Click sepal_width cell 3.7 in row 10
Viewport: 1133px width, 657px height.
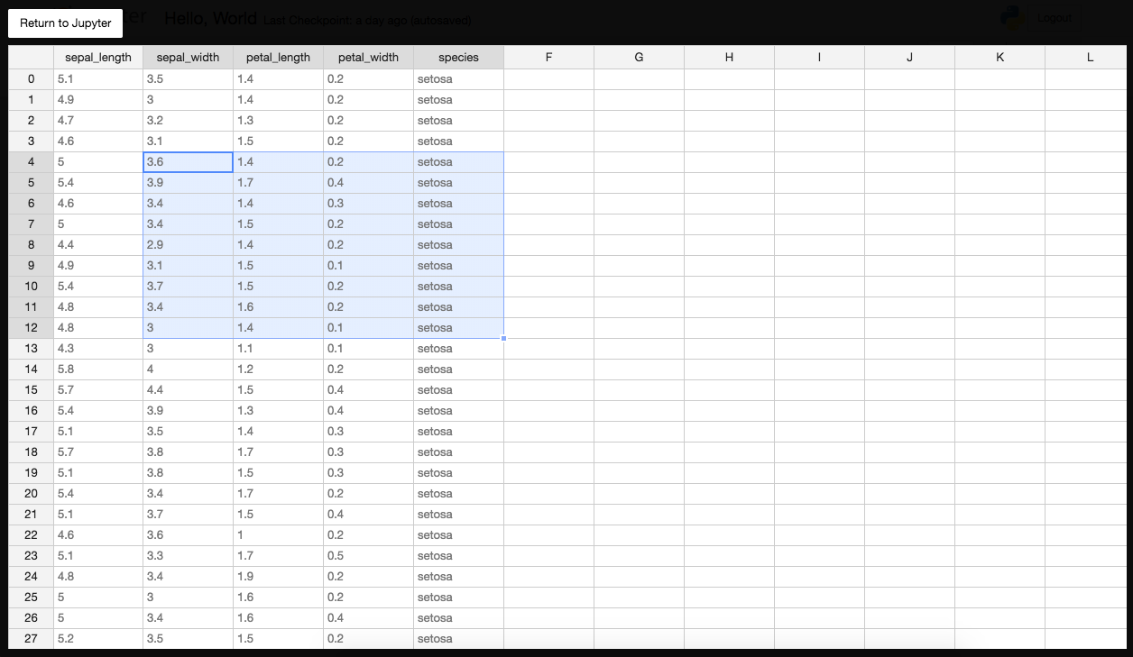click(x=189, y=287)
